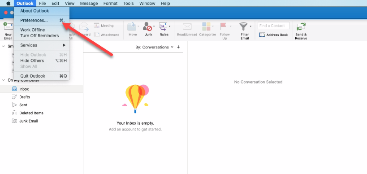
Task: Open the Move dropdown arrow
Action: [138, 26]
